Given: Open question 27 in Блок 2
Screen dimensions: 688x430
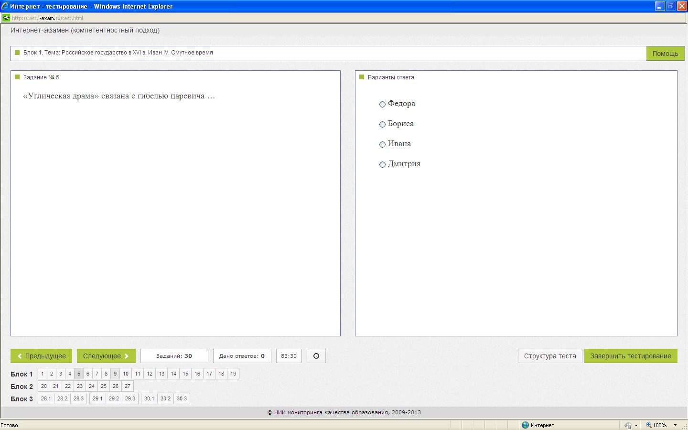Looking at the screenshot, I should pos(128,386).
